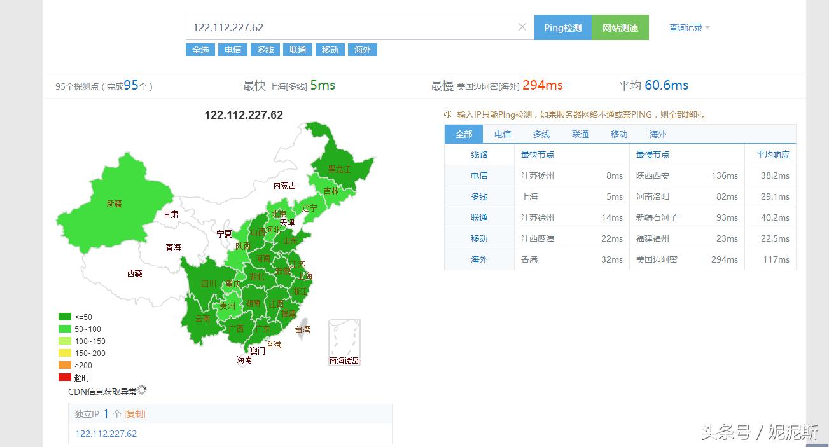Toggle the 海外 filter under search box
829x447 pixels.
(362, 49)
